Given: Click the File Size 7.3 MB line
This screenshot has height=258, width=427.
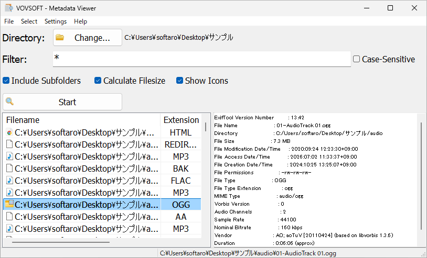Looking at the screenshot, I should 252,141.
